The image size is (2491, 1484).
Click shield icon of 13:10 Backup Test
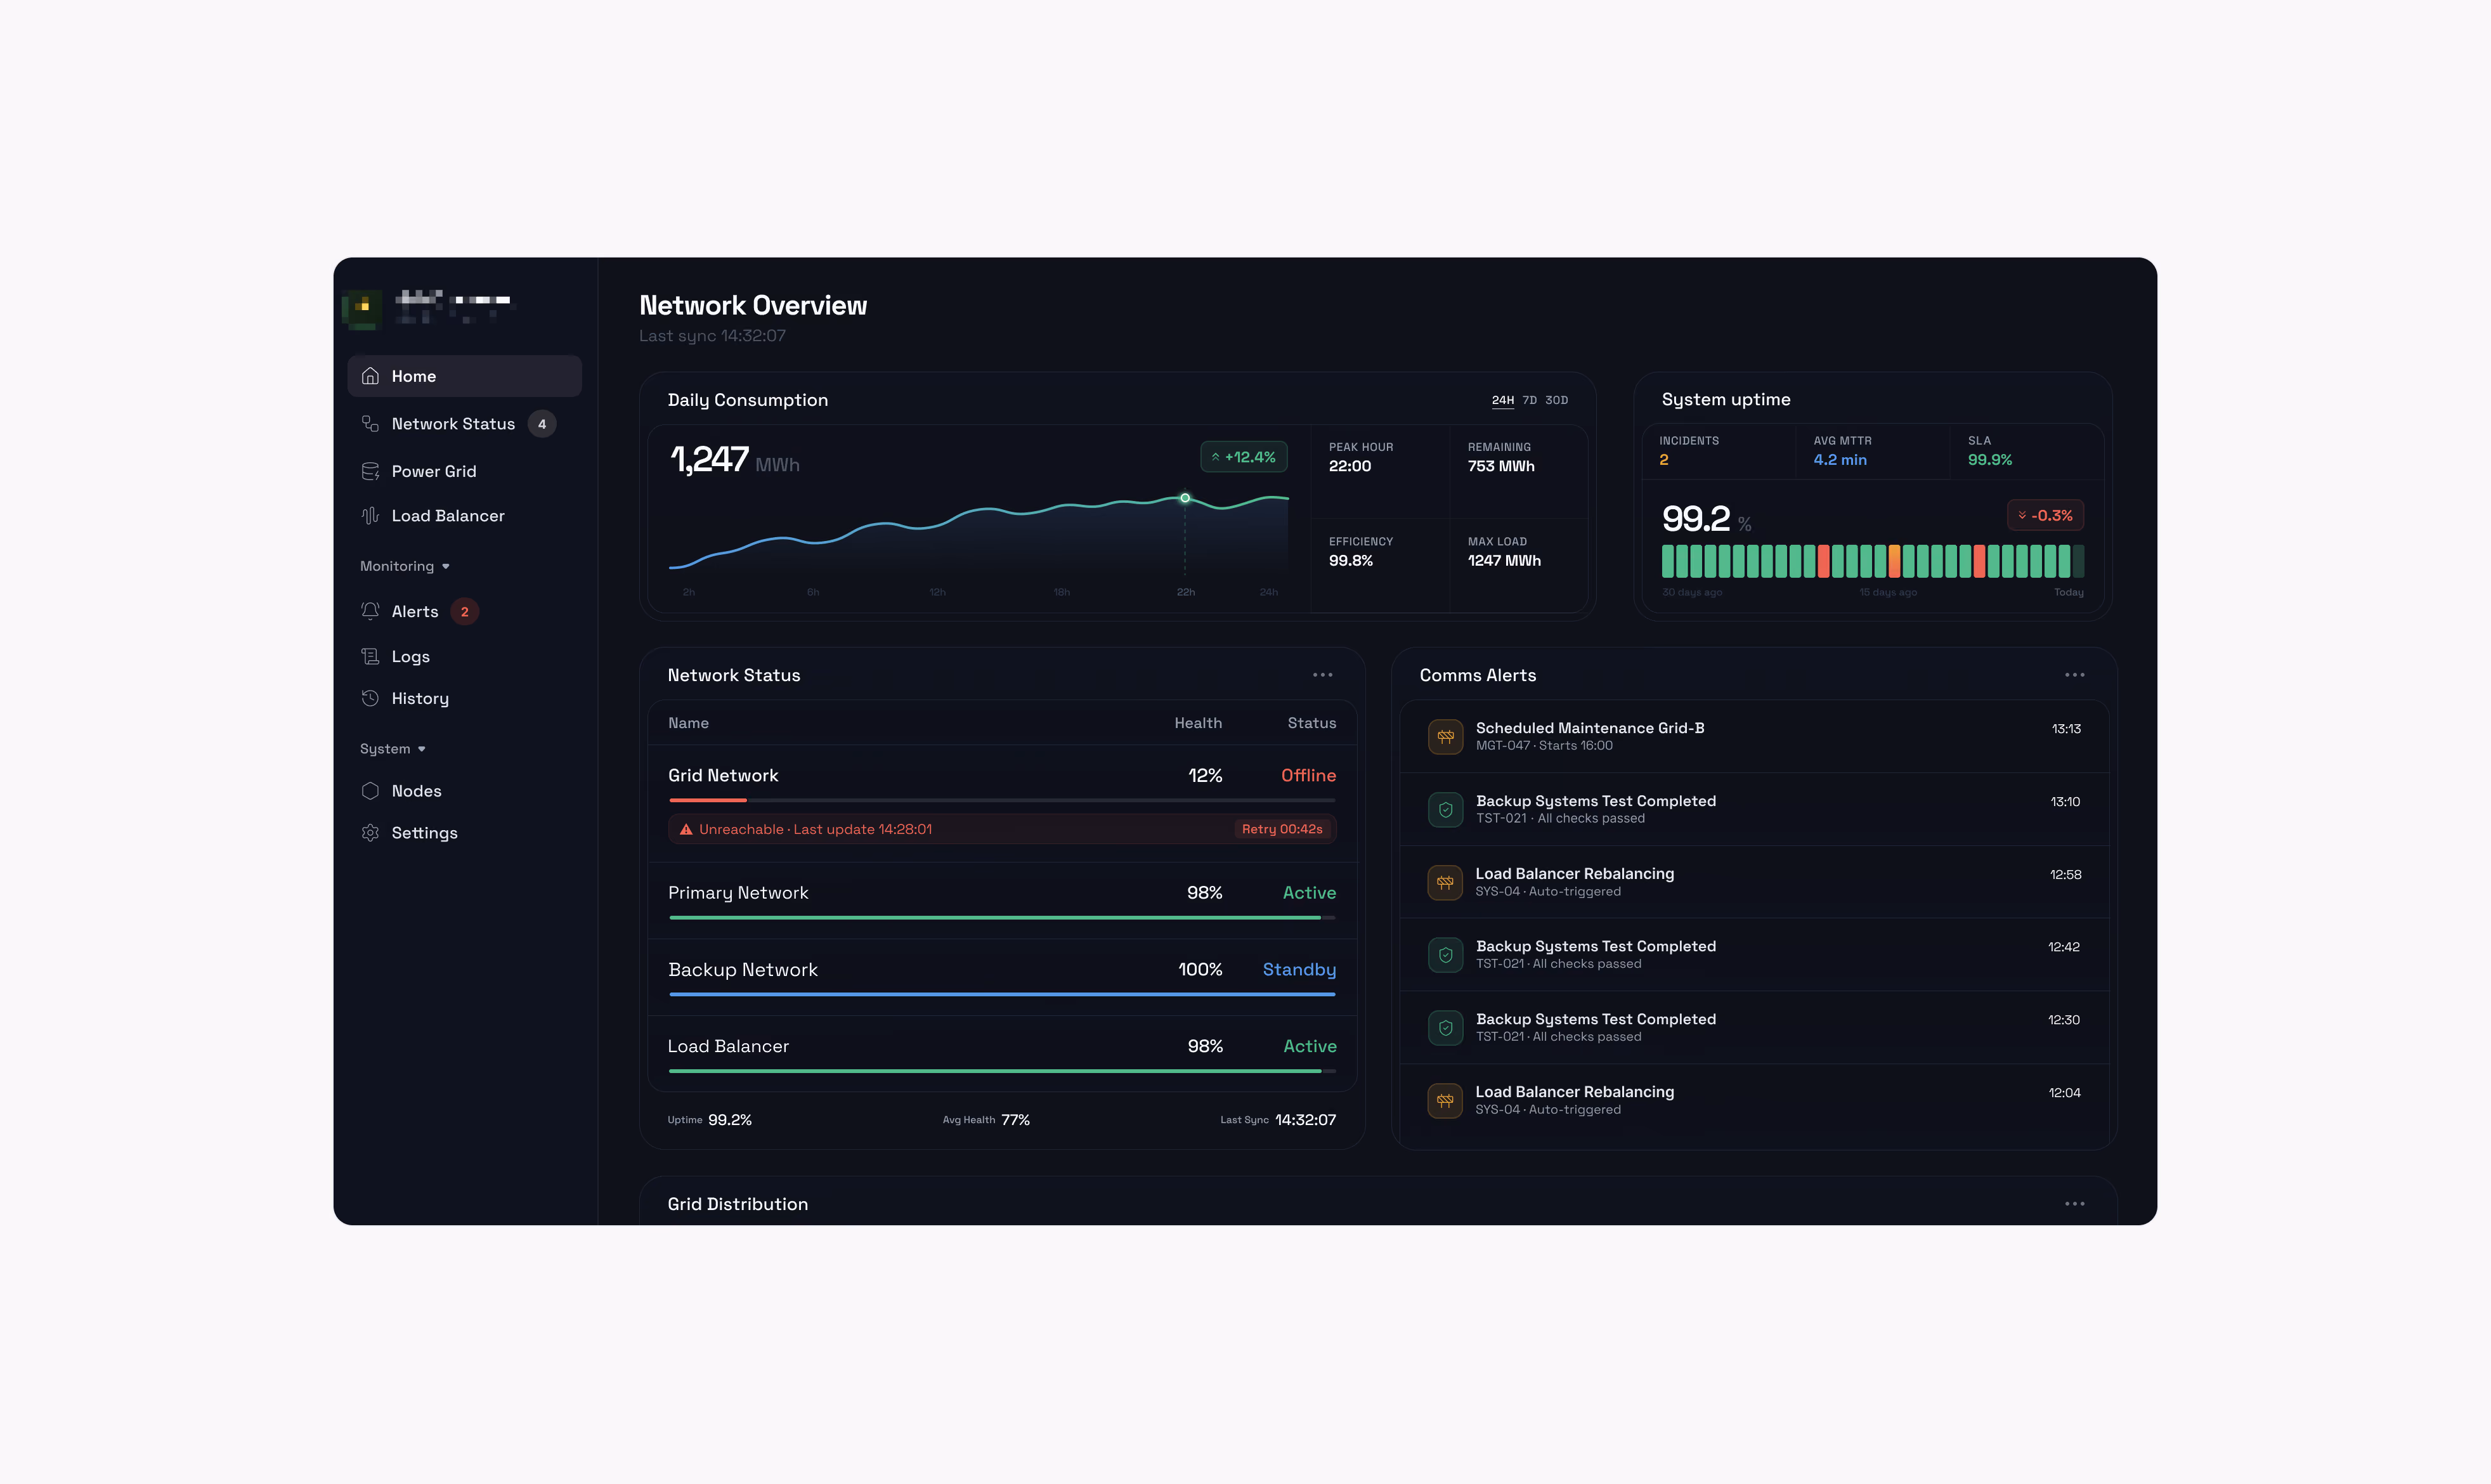[x=1445, y=810]
